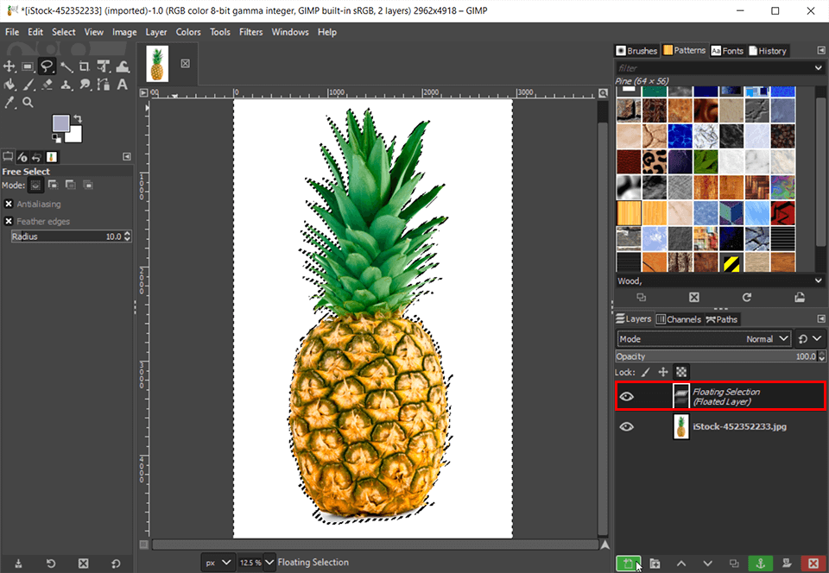Open the px unit dropdown
Image resolution: width=829 pixels, height=573 pixels.
pyautogui.click(x=218, y=563)
